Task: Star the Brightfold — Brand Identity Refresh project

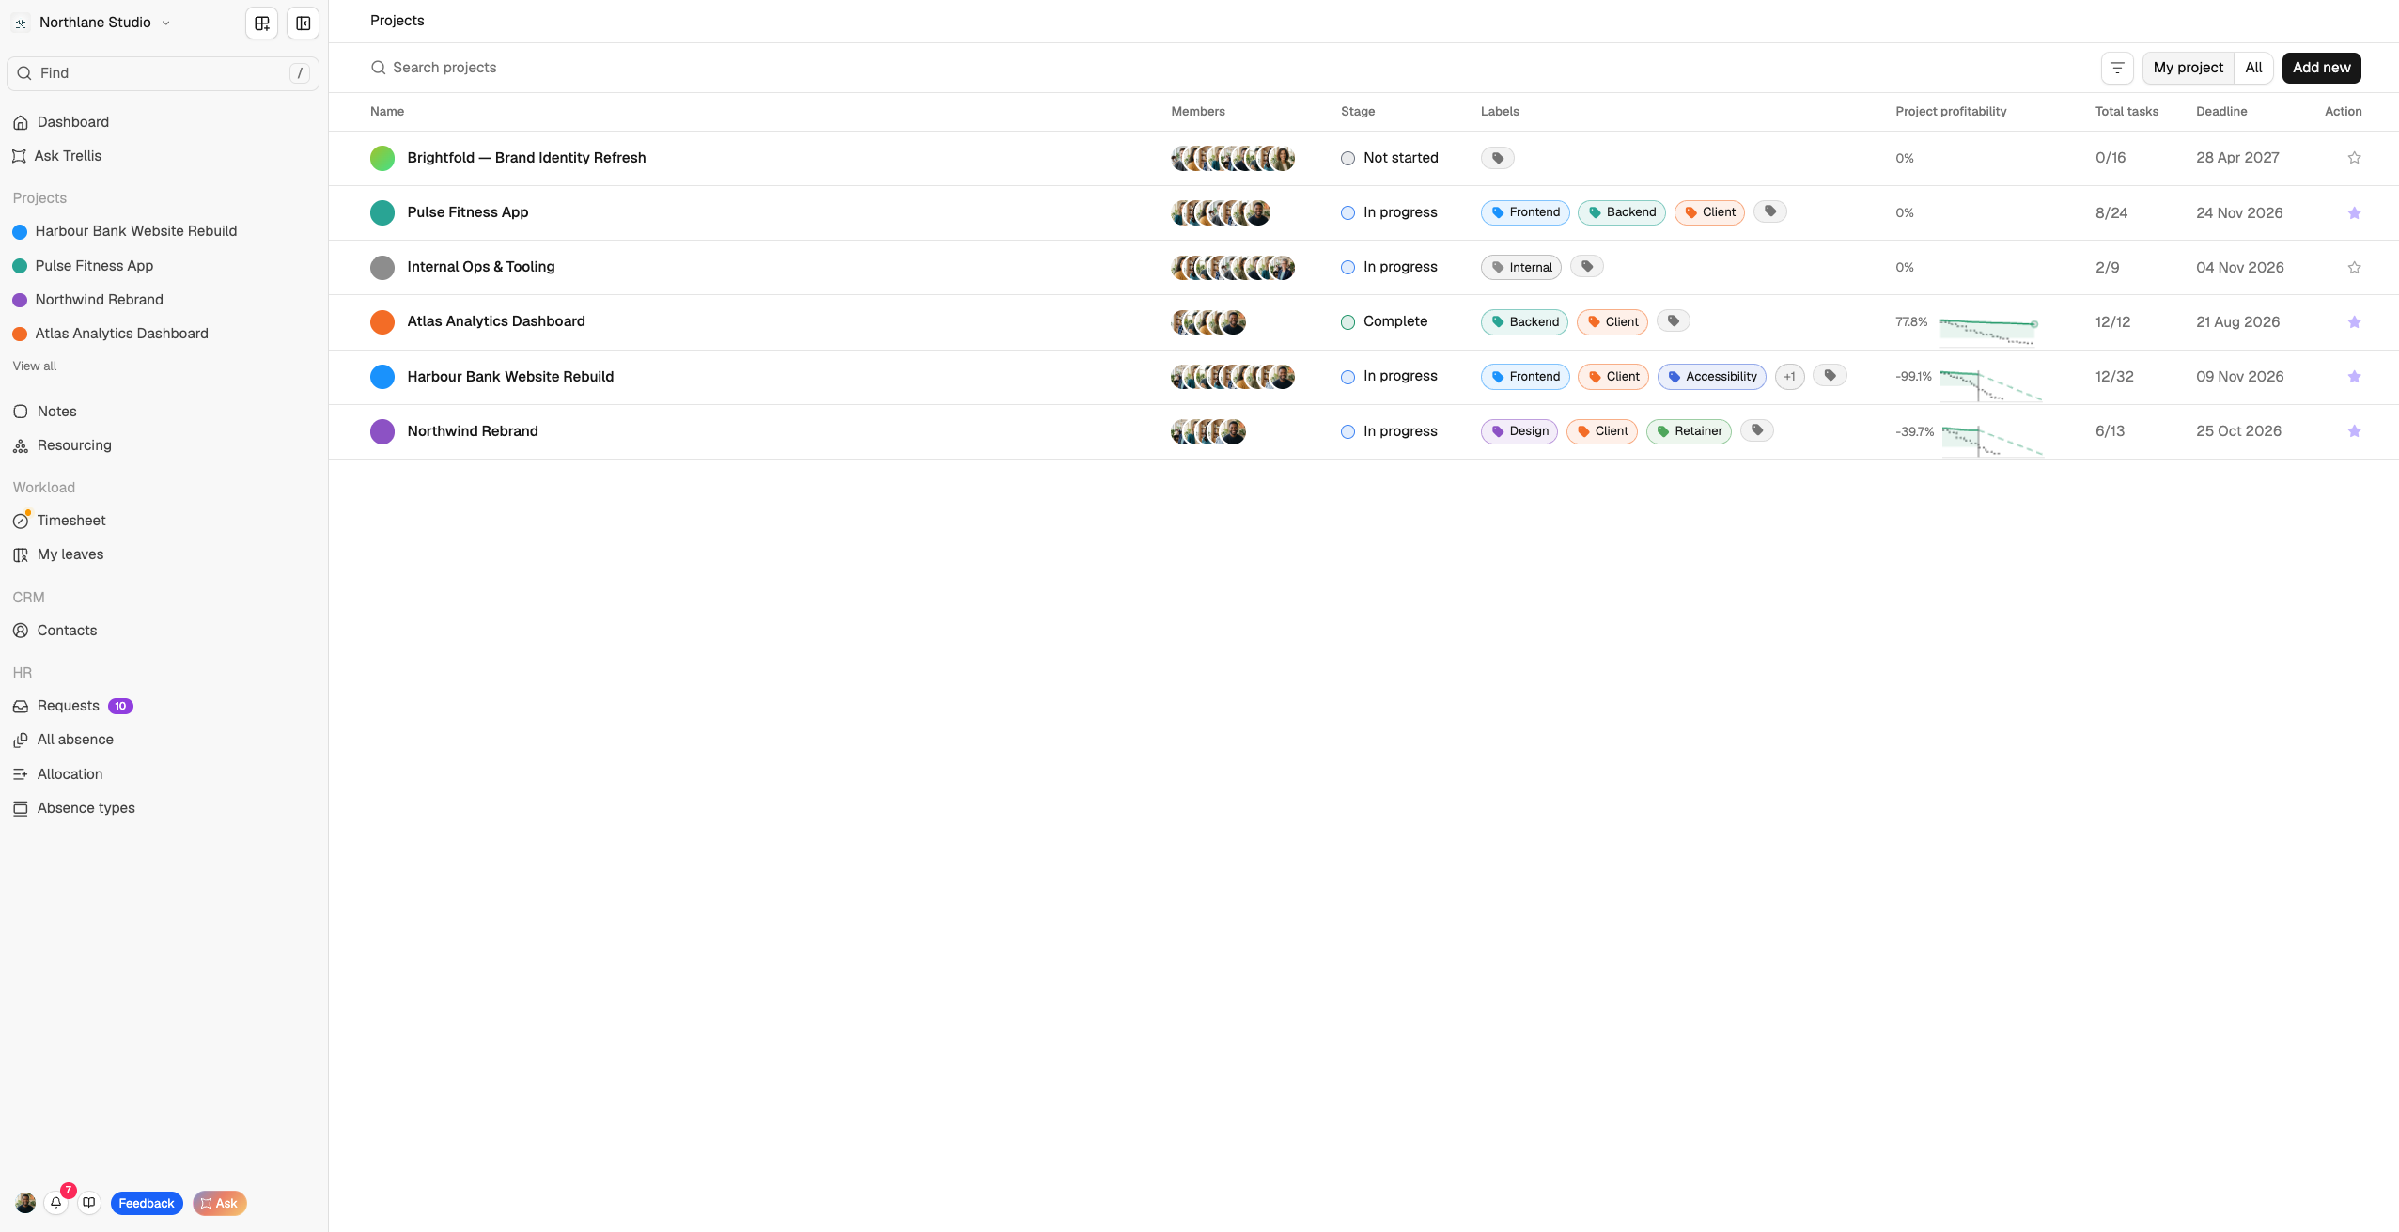Action: coord(2354,158)
